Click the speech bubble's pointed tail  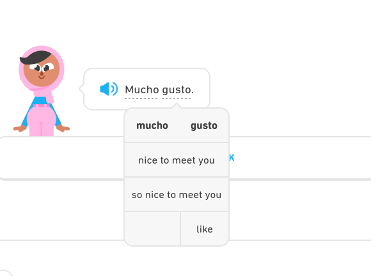pyautogui.click(x=81, y=89)
